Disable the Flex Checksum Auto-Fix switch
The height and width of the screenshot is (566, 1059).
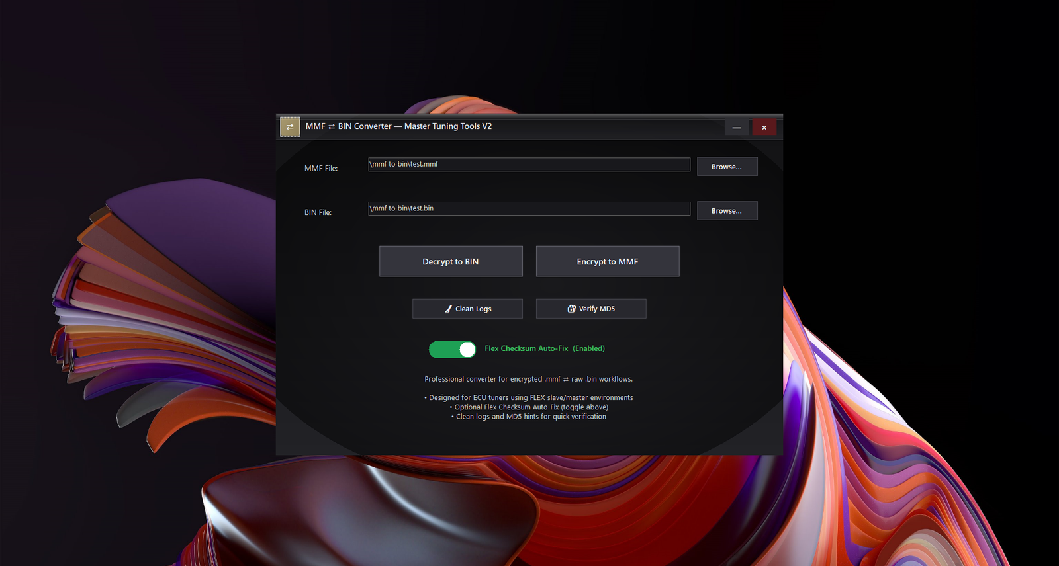pos(452,349)
